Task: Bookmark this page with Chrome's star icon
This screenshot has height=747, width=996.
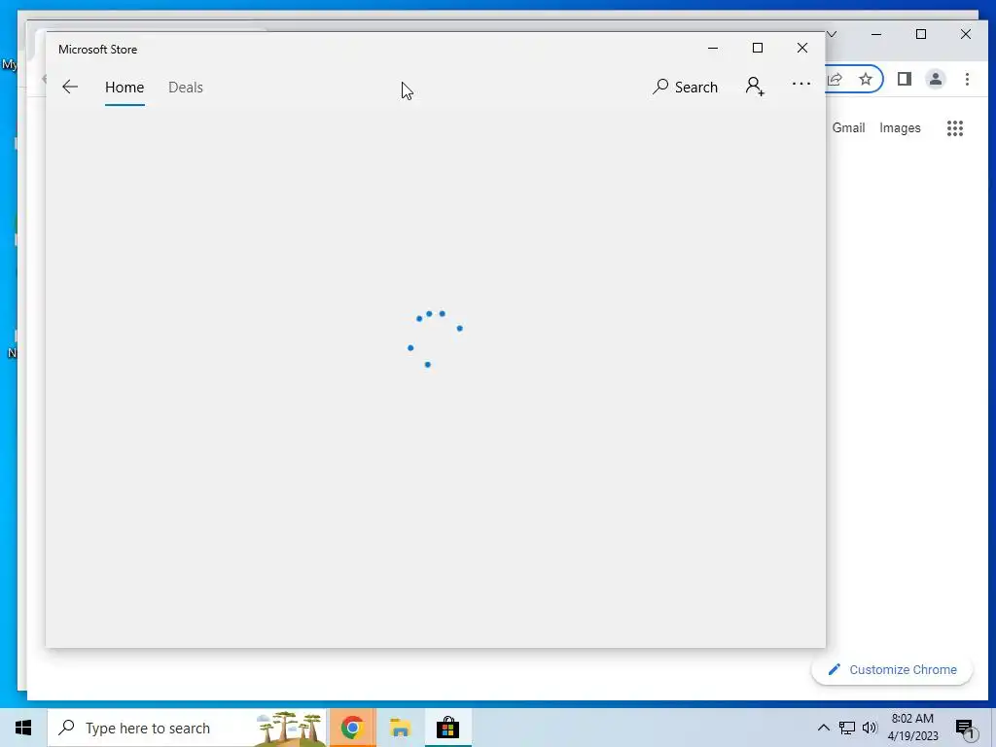Action: 865,79
